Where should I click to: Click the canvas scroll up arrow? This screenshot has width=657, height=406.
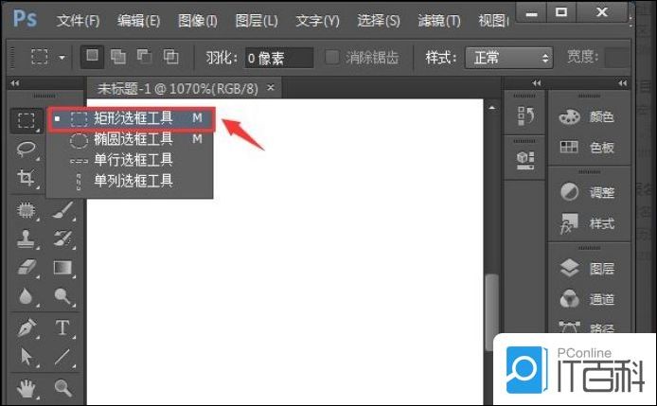point(492,108)
